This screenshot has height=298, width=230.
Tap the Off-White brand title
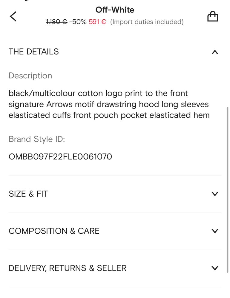click(x=115, y=10)
